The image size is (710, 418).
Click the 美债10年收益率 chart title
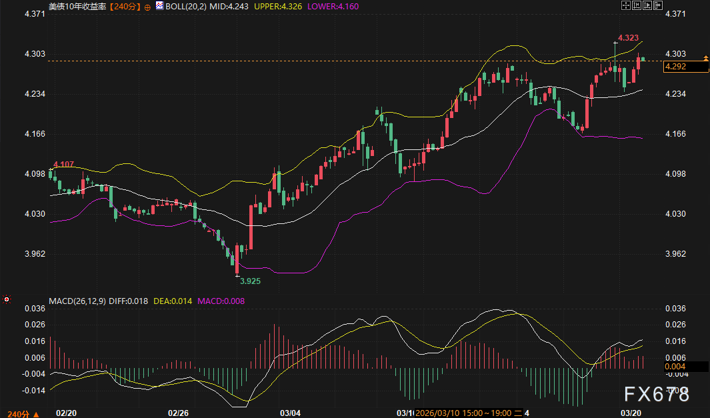tap(77, 5)
